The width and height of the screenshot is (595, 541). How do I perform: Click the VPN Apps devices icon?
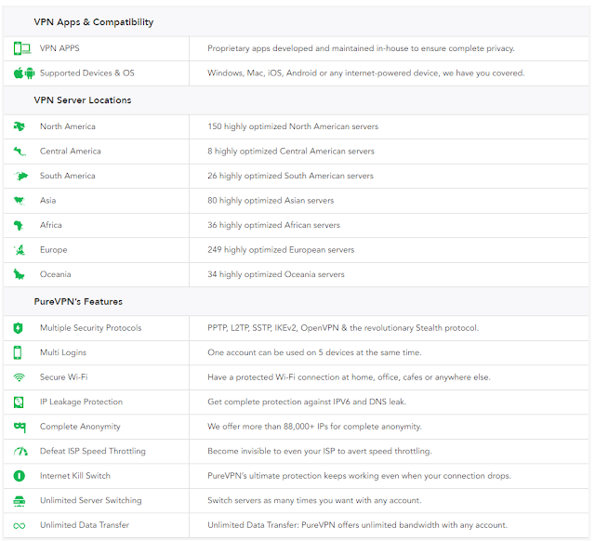click(x=21, y=48)
